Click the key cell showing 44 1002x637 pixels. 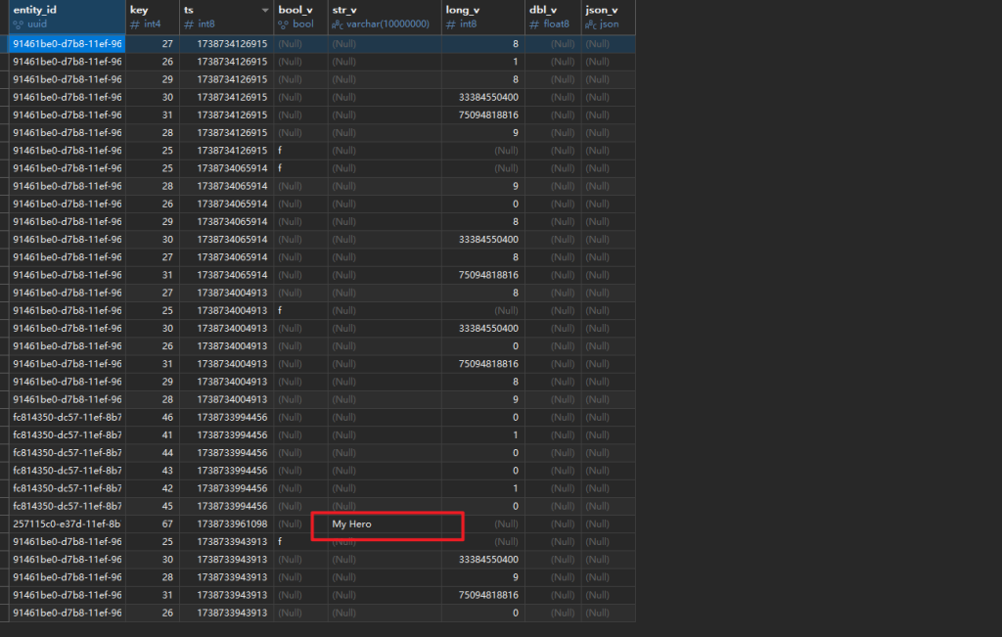pos(153,453)
